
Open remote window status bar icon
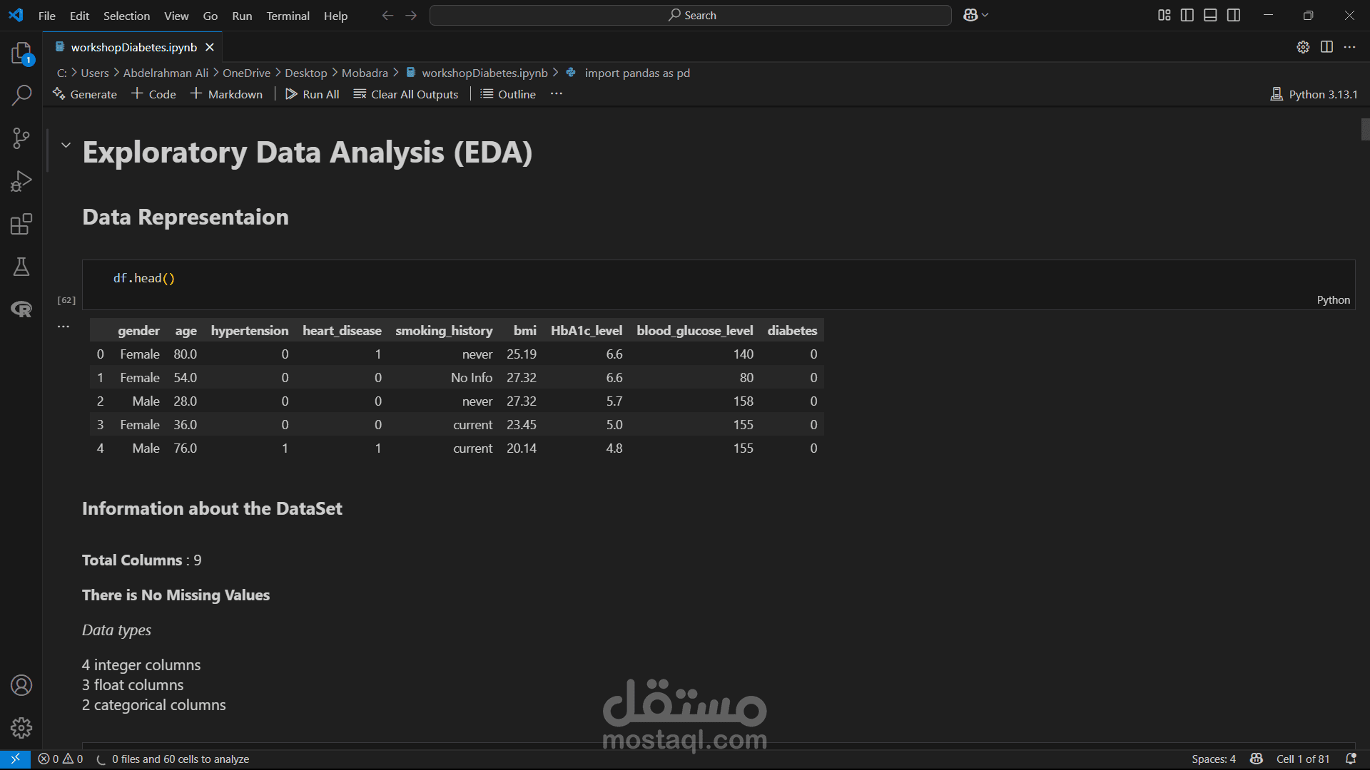click(x=15, y=759)
